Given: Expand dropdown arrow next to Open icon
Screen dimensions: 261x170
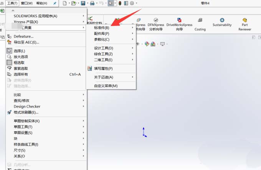Looking at the screenshot, I should (x=78, y=3).
